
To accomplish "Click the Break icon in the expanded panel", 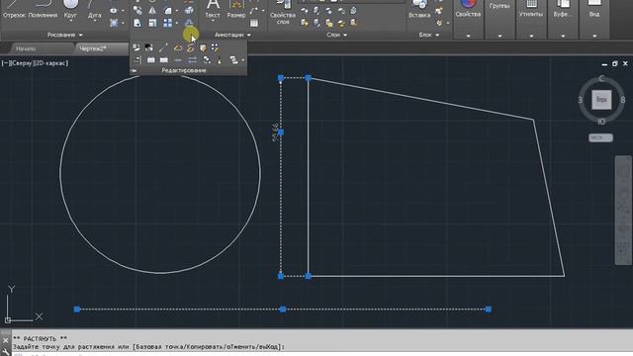I will (x=150, y=60).
